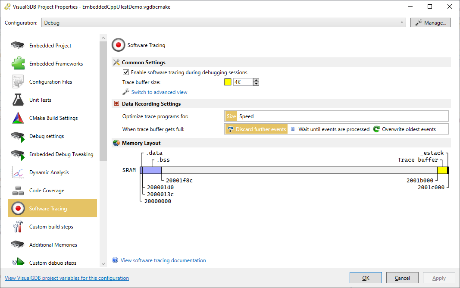Click the Apply button
This screenshot has width=460, height=288.
439,278
